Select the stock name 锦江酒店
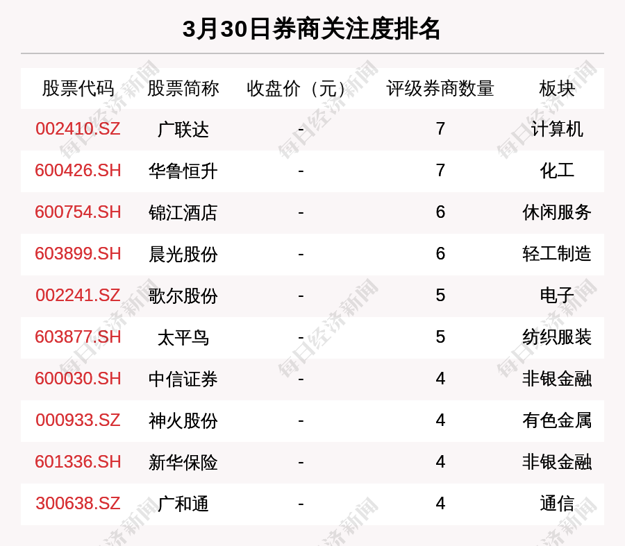Screen dimensions: 625x546 (183, 213)
